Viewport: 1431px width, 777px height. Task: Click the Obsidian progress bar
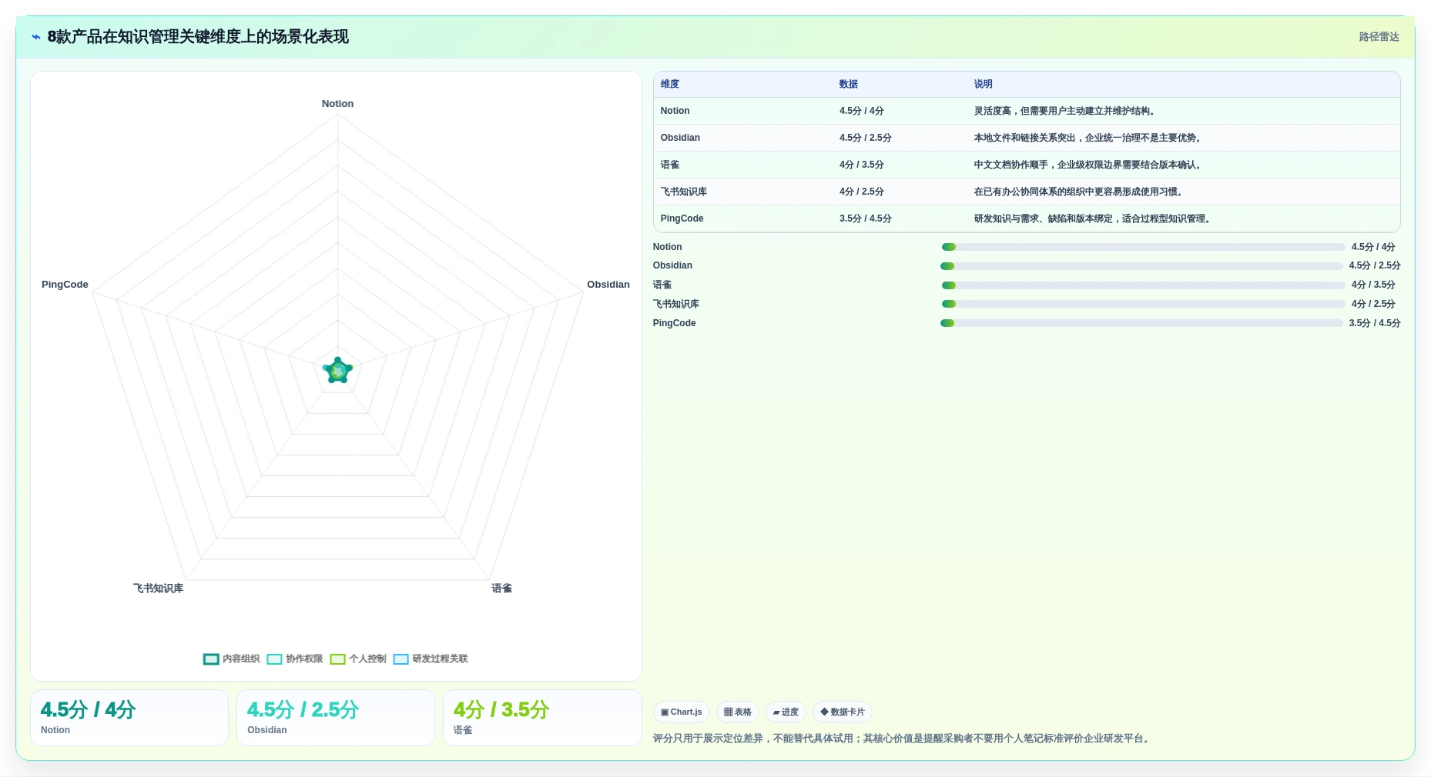[1141, 266]
